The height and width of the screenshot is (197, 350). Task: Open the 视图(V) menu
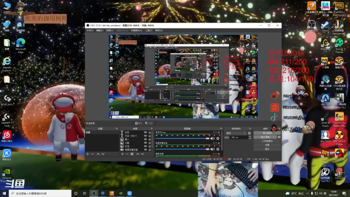click(x=110, y=30)
